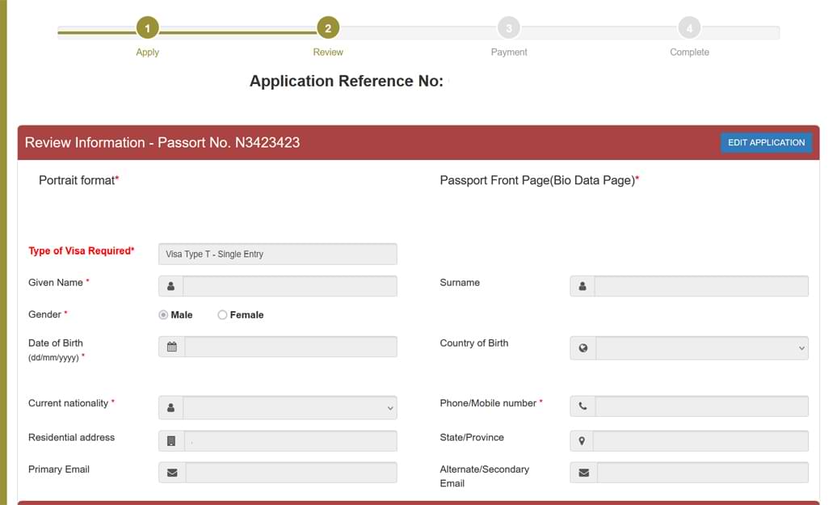The height and width of the screenshot is (505, 837).
Task: Click the calendar icon for Date of Birth
Action: 171,347
